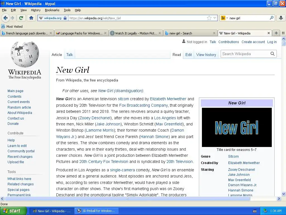Open the Contributions link
This screenshot has width=286, height=215.
pos(228,42)
